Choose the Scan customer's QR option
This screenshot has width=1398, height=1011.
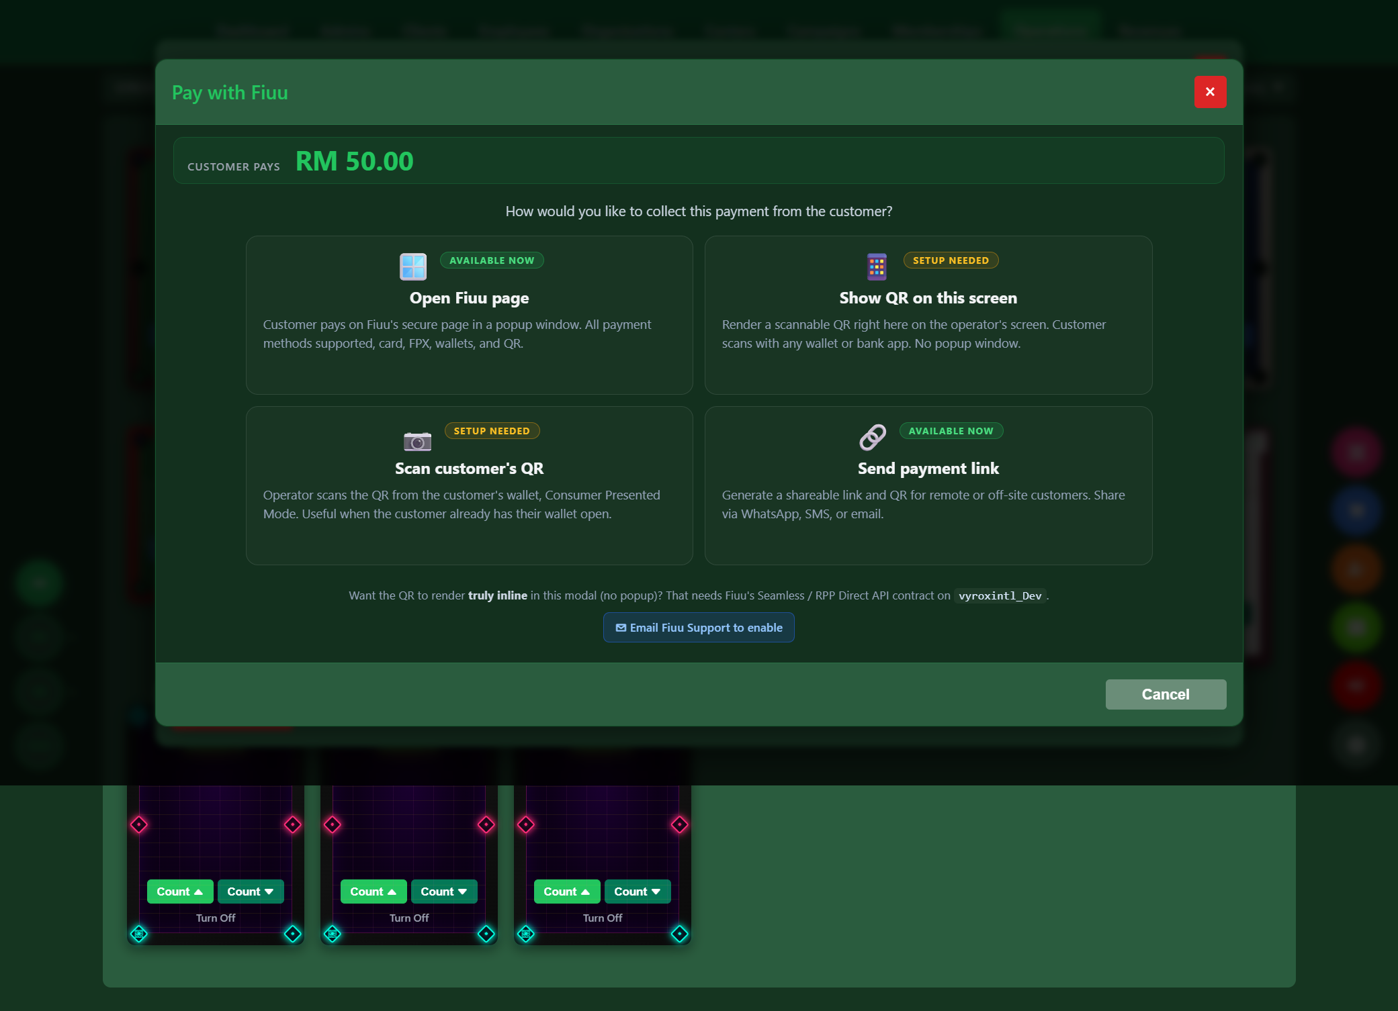pyautogui.click(x=469, y=485)
